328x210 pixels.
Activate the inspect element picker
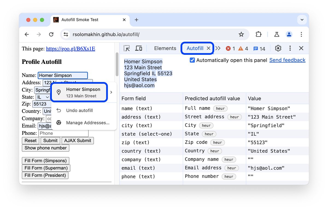click(127, 48)
